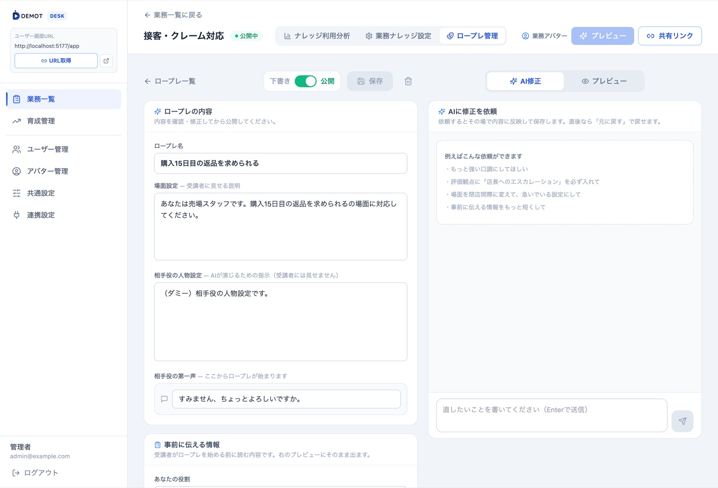Click the http://localhost:5177/app URL text
The width and height of the screenshot is (718, 488).
pyautogui.click(x=47, y=46)
